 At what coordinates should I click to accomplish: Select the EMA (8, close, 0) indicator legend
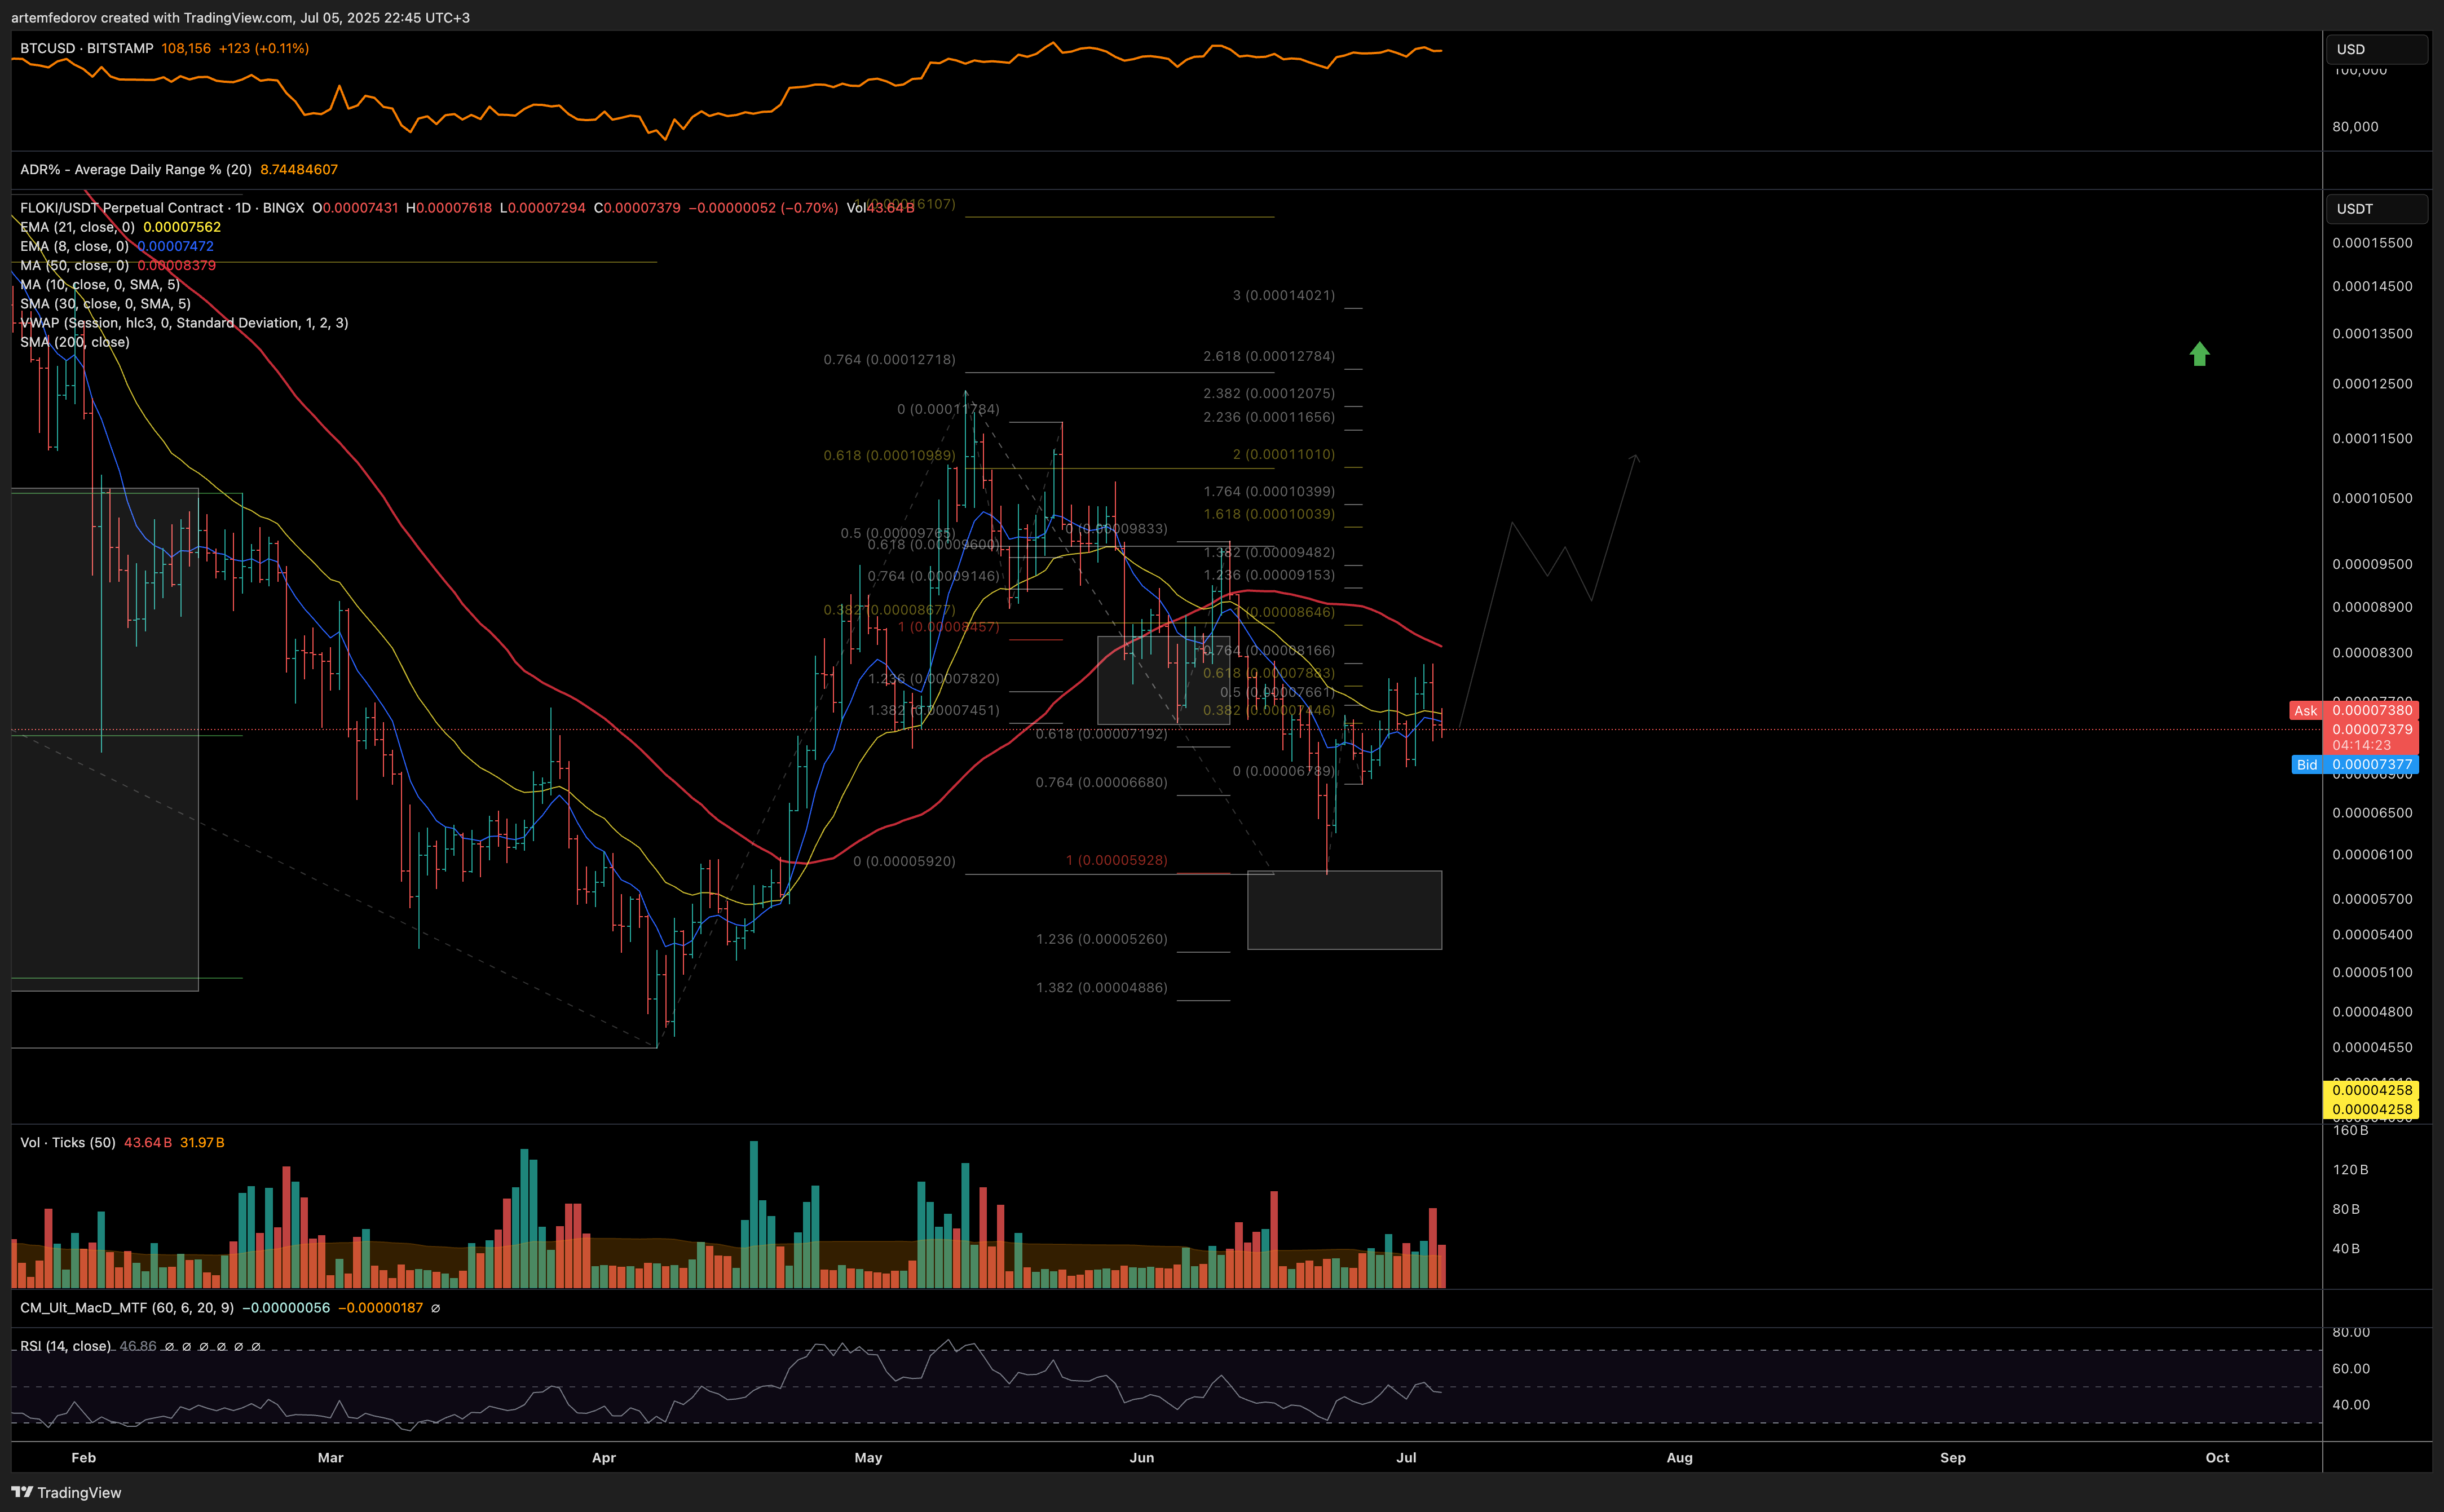click(74, 246)
